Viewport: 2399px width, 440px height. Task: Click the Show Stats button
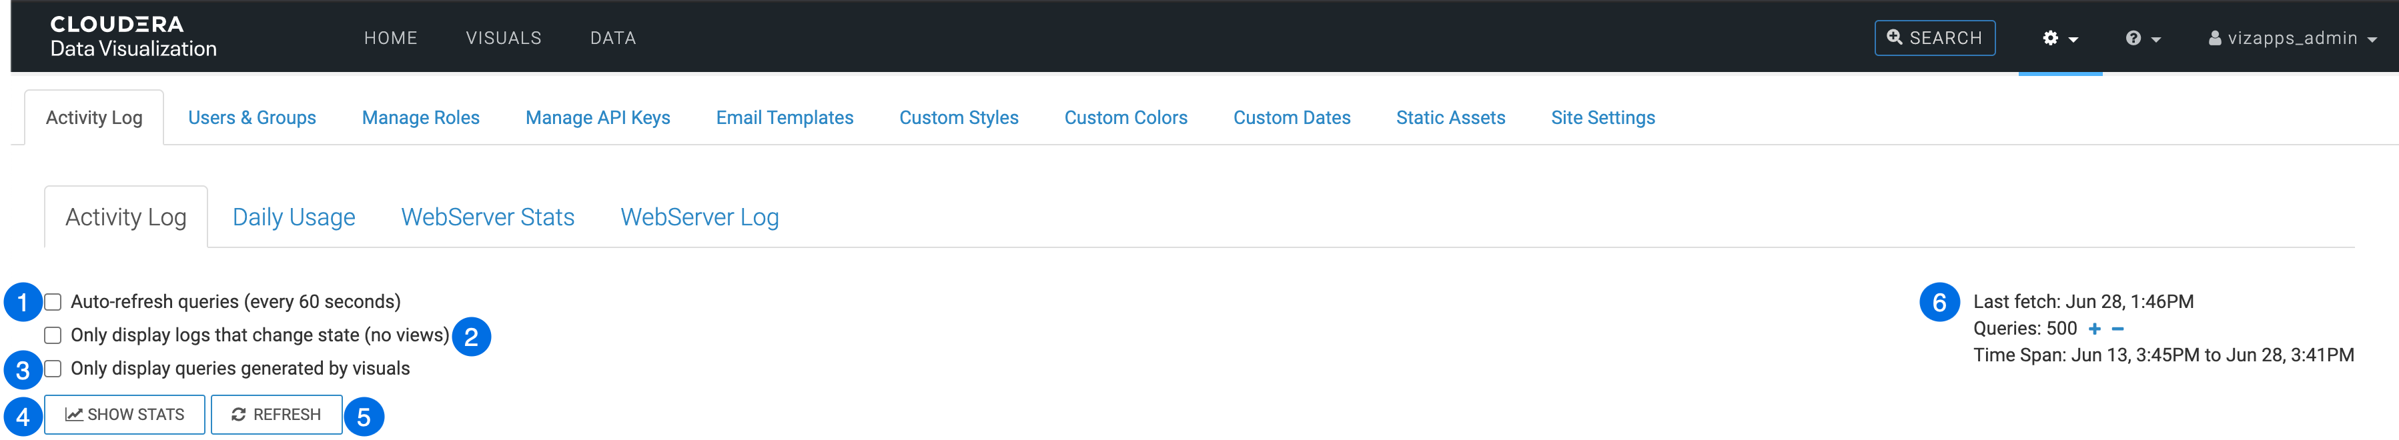pos(125,415)
